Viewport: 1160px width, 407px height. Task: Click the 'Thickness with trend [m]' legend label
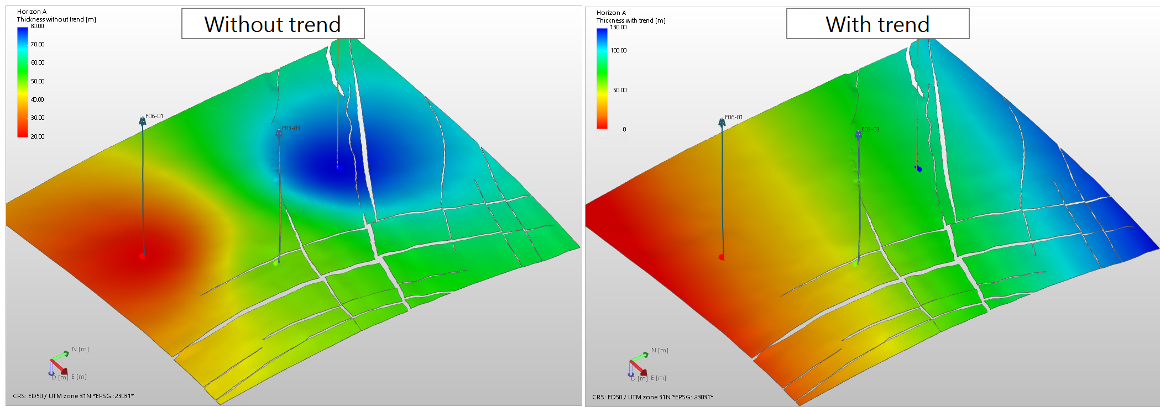pos(631,20)
